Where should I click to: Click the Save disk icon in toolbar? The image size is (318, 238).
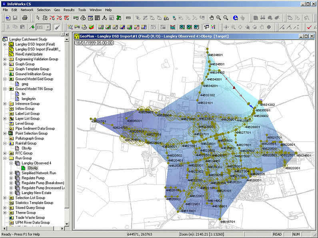click(15, 18)
